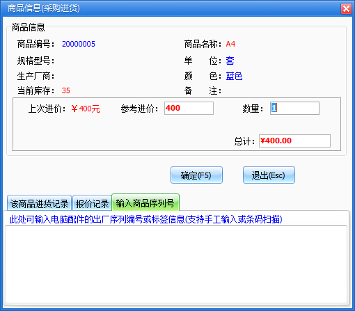Image resolution: width=355 pixels, height=311 pixels.
Task: Click the 生产厂商 label
Action: point(35,76)
